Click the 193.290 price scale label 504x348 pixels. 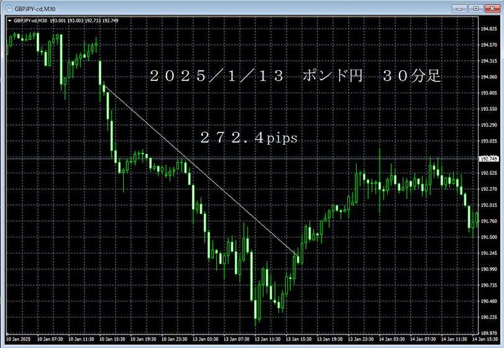pyautogui.click(x=488, y=125)
